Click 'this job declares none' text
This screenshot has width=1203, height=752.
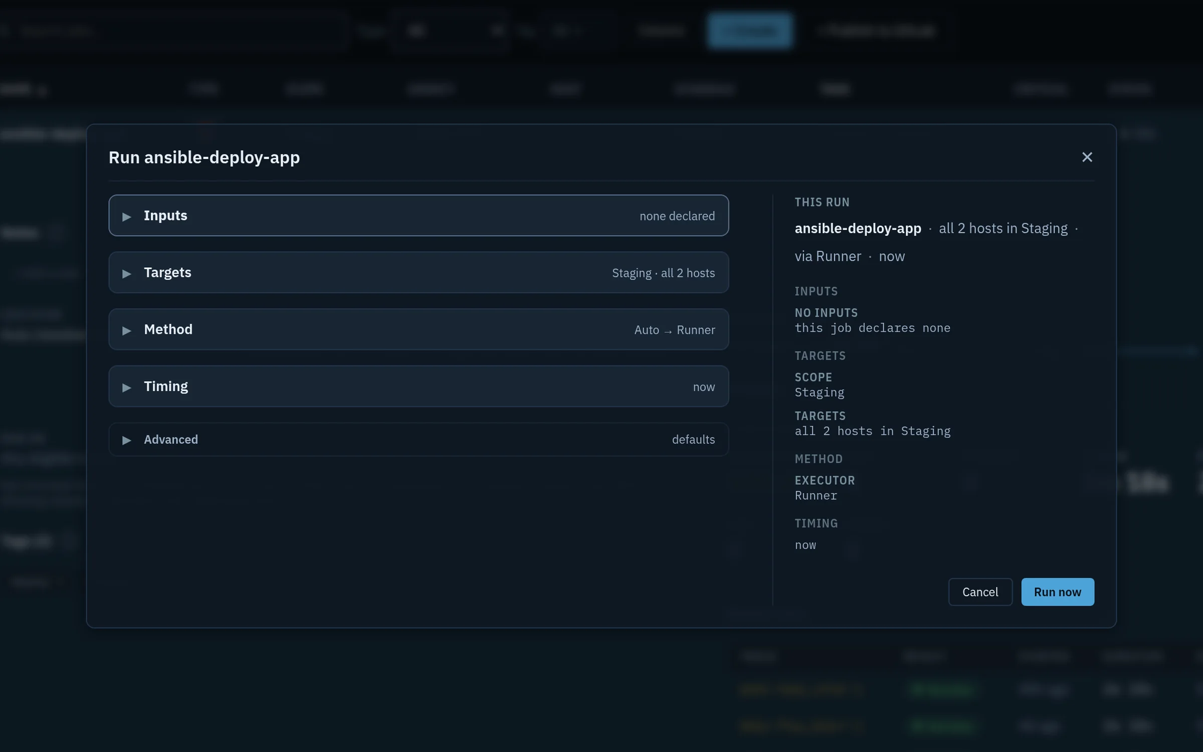click(x=872, y=328)
